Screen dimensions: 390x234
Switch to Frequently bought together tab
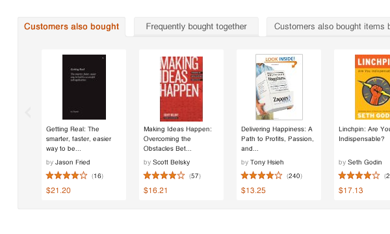[x=196, y=27]
